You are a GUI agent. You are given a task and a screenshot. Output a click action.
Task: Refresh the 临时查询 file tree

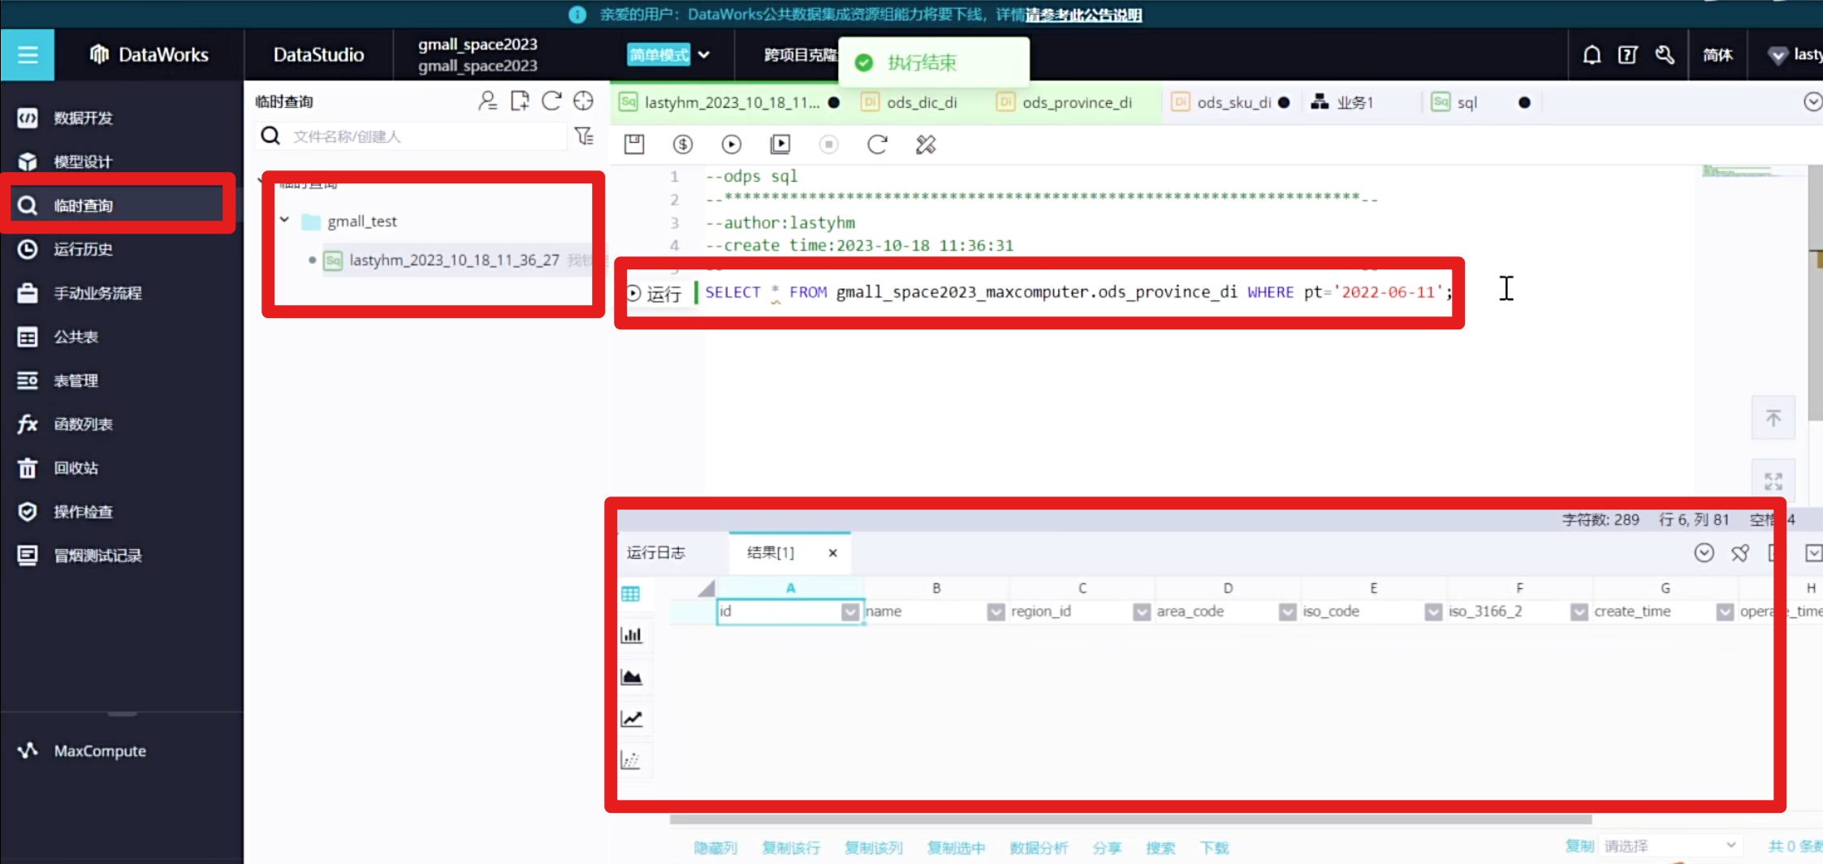coord(551,101)
